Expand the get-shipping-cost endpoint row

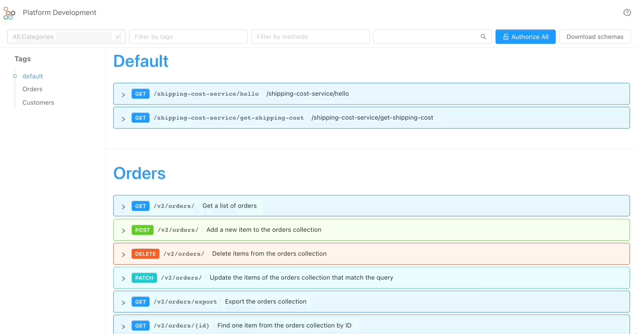(x=123, y=118)
